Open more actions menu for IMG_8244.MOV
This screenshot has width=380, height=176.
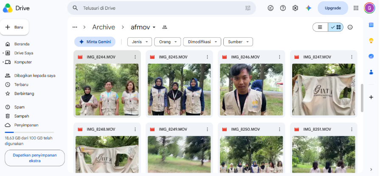tap(135, 57)
